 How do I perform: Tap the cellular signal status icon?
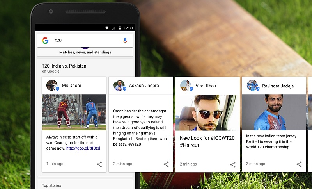tap(113, 28)
